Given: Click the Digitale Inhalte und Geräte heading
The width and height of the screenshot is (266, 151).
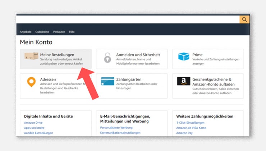Looking at the screenshot, I should 49,116.
